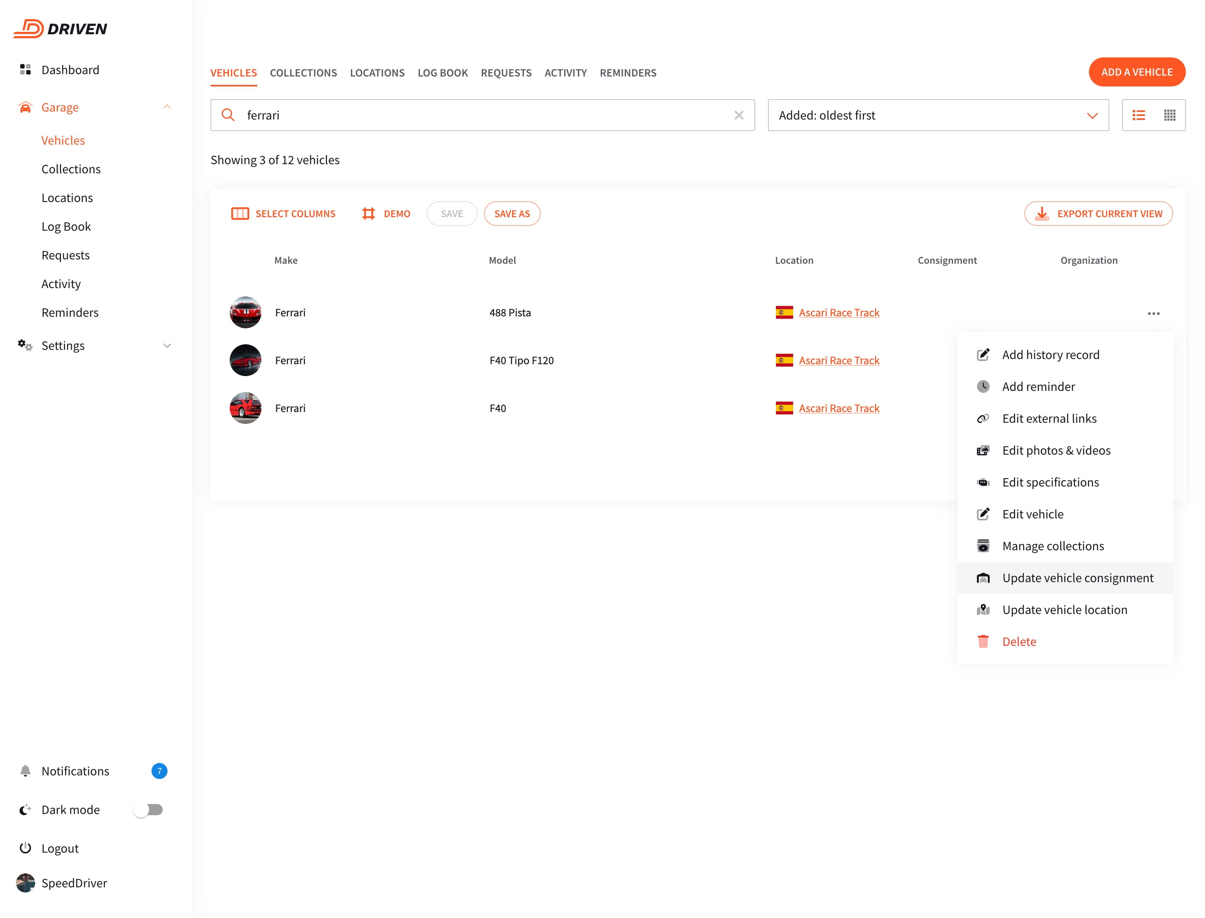Viewport: 1205px width, 918px height.
Task: Switch to list view layout icon
Action: point(1138,115)
